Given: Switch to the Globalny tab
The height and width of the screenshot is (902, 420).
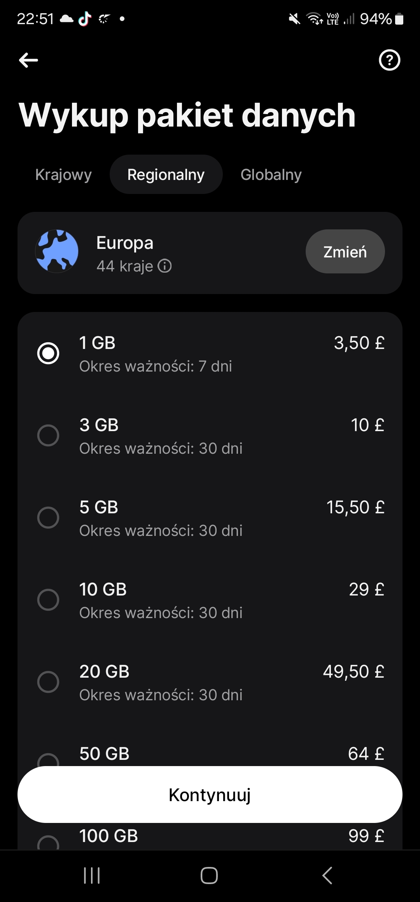Looking at the screenshot, I should (271, 174).
